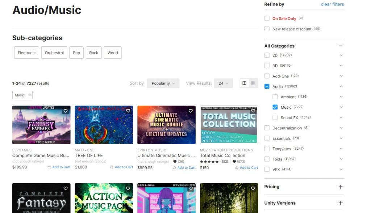The height and width of the screenshot is (213, 371).
Task: Switch to large grid view icon
Action: [x=245, y=83]
